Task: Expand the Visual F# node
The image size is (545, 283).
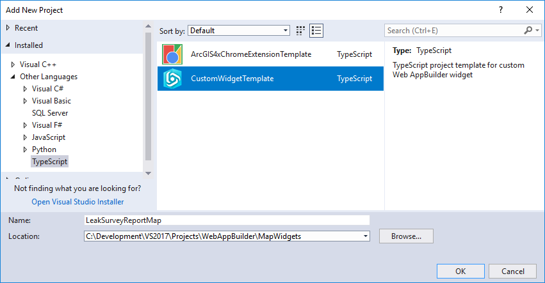Action: pos(25,125)
